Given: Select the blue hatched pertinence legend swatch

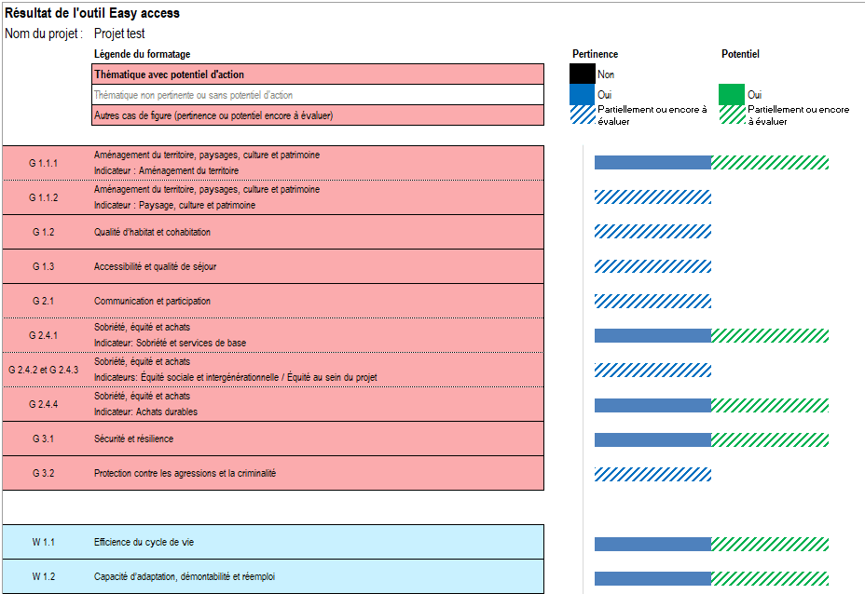Looking at the screenshot, I should (x=583, y=115).
